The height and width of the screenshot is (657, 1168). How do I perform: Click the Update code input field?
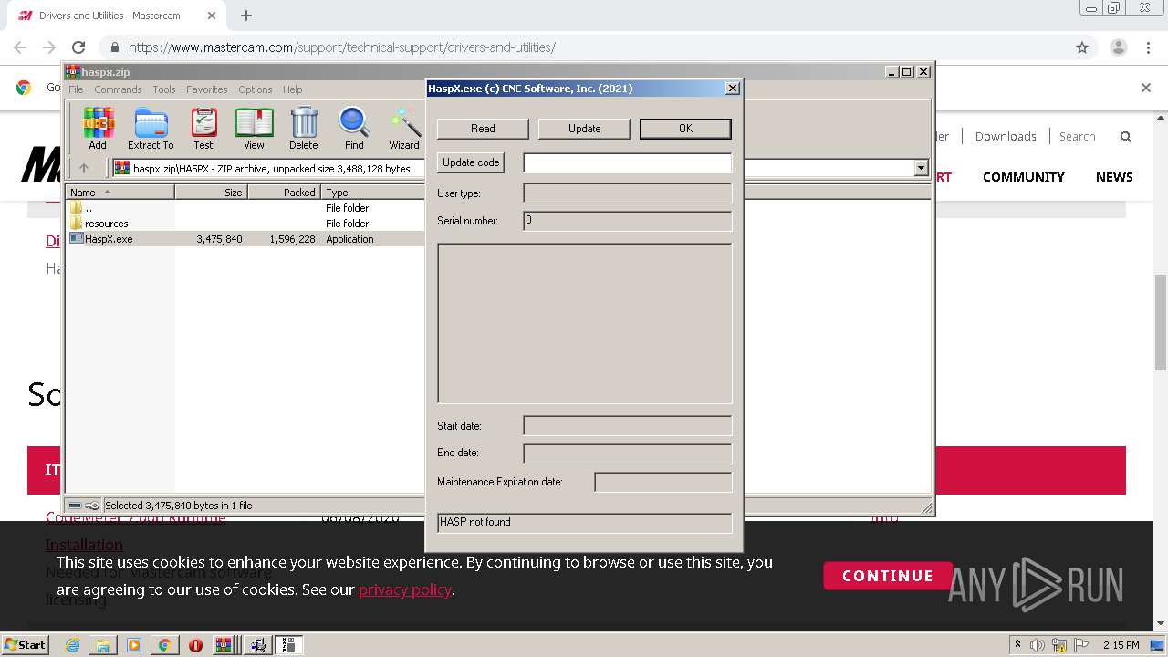pyautogui.click(x=628, y=162)
